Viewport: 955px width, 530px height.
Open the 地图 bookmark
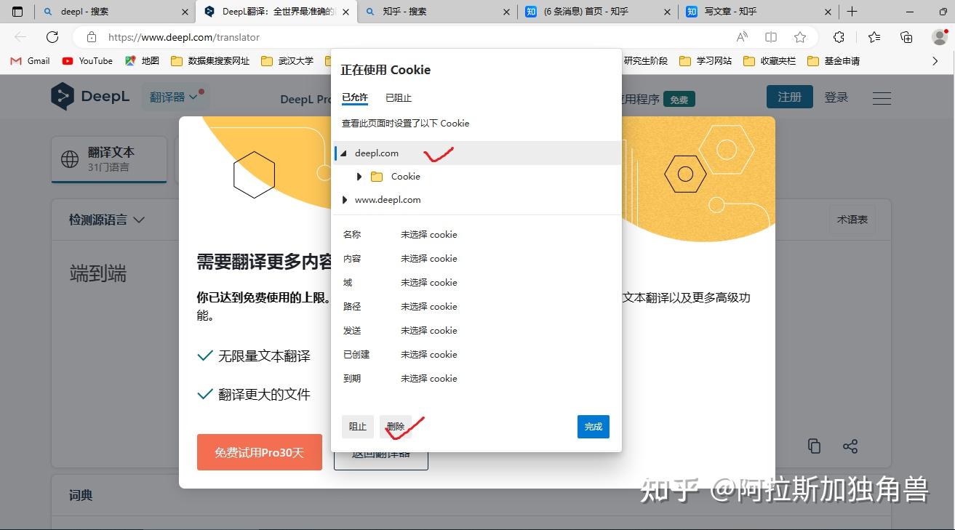[x=142, y=61]
